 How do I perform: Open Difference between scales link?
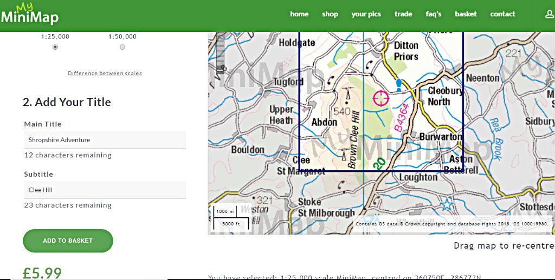[x=105, y=74]
